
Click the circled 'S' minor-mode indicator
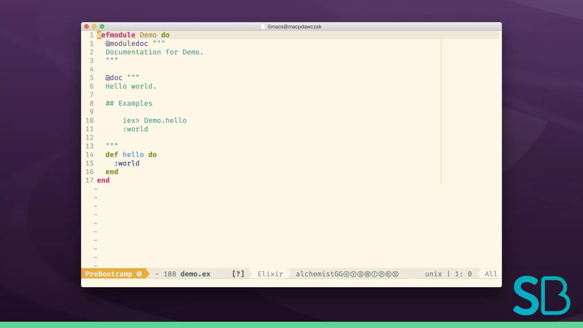395,274
